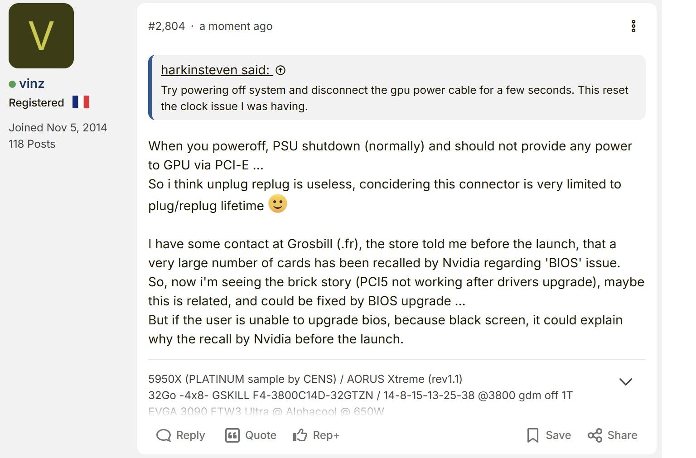This screenshot has height=458, width=696.
Task: Click the Rep+ button label
Action: coord(326,435)
